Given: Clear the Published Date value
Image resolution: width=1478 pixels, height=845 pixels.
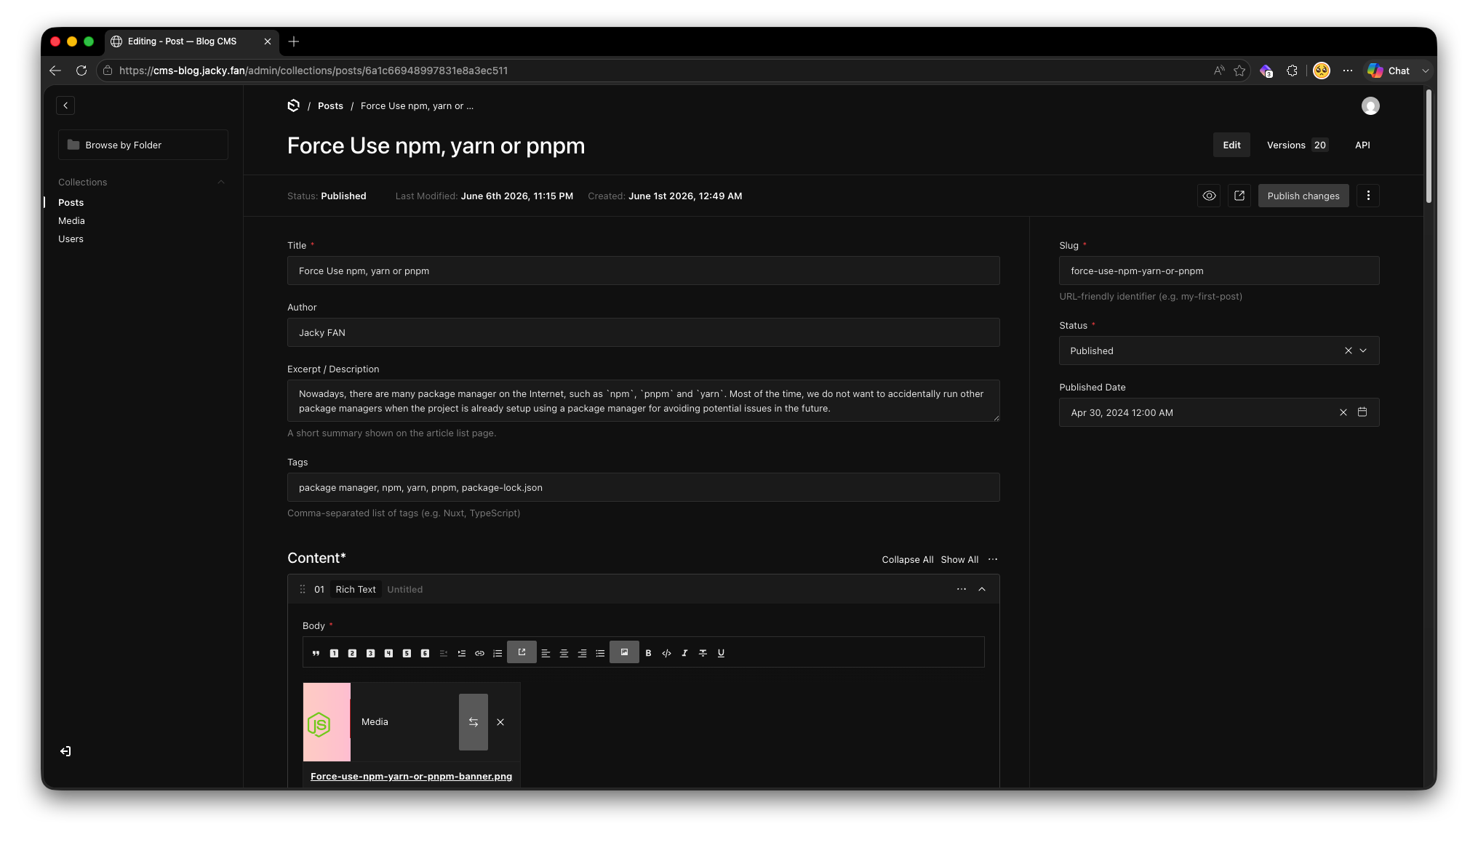Looking at the screenshot, I should click(1343, 412).
